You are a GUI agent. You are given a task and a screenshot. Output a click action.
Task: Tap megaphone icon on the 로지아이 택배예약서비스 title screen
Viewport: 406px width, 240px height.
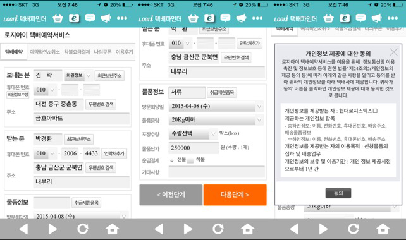pos(106,18)
